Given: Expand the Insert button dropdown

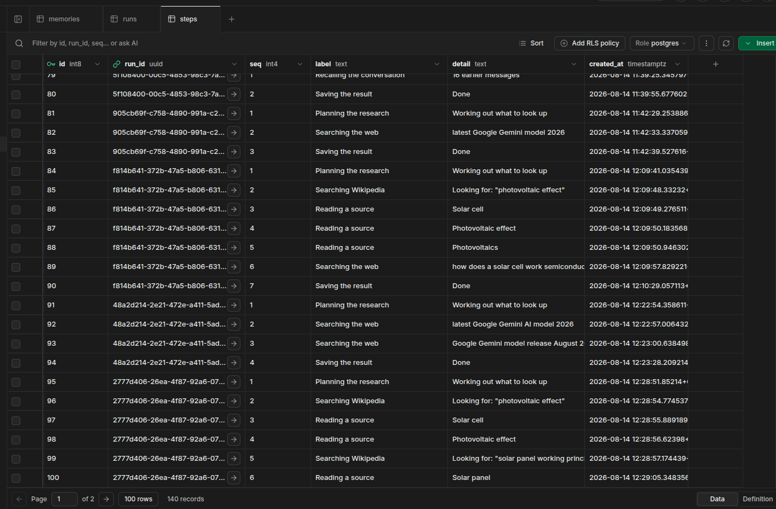Looking at the screenshot, I should [x=748, y=43].
